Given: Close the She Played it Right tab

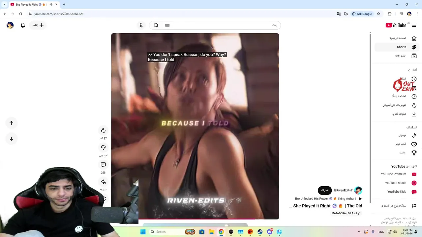Looking at the screenshot, I should click(x=56, y=5).
